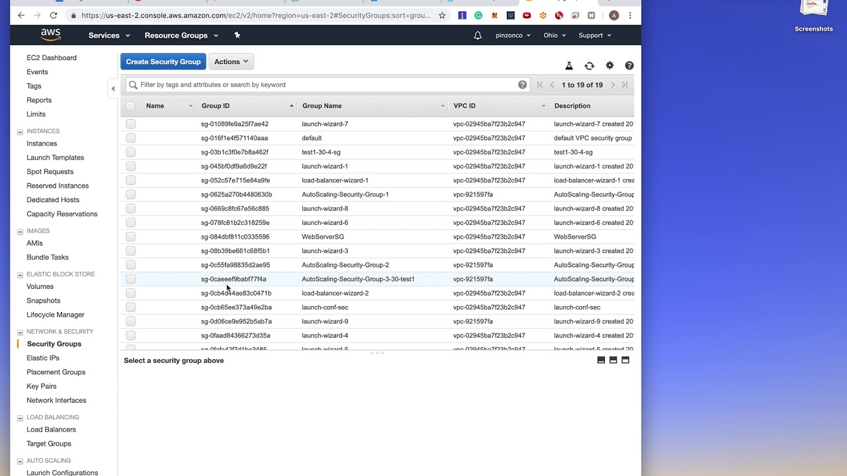This screenshot has width=847, height=476.
Task: Select the launch-wizard-1 row checkbox
Action: click(x=130, y=166)
